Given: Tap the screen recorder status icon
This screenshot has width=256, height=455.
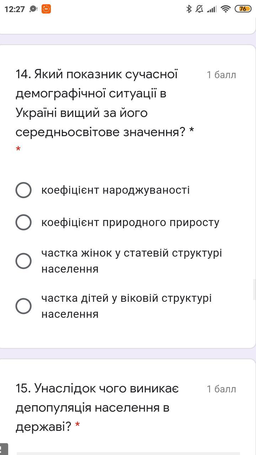Looking at the screenshot, I should (33, 9).
